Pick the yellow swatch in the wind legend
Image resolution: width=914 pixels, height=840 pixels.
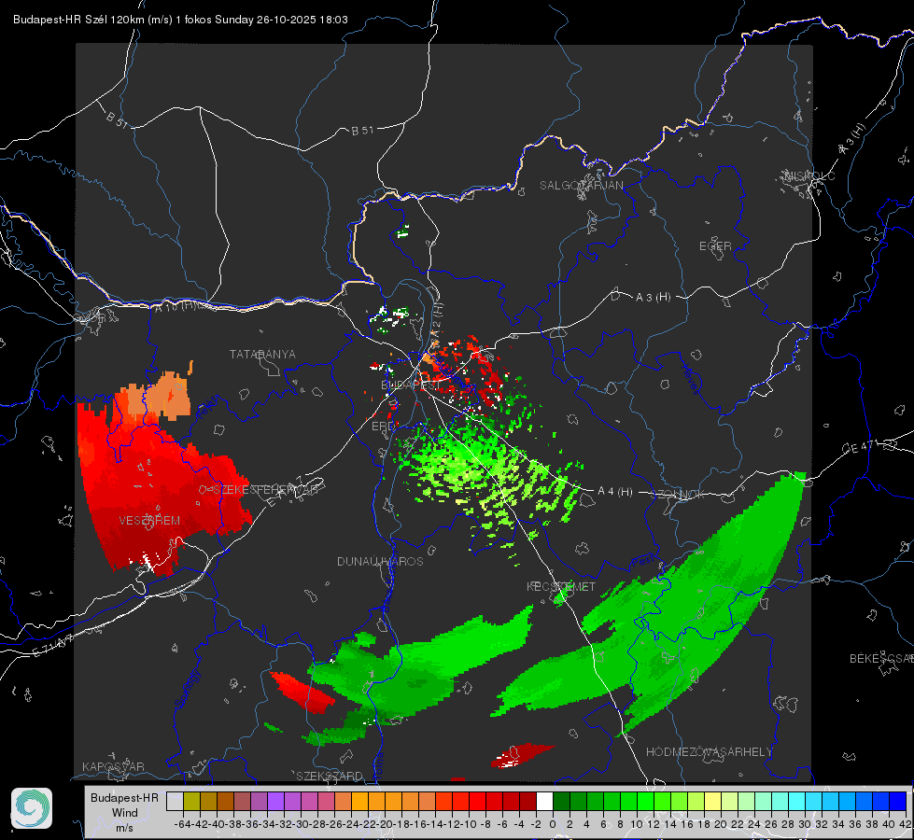point(713,802)
